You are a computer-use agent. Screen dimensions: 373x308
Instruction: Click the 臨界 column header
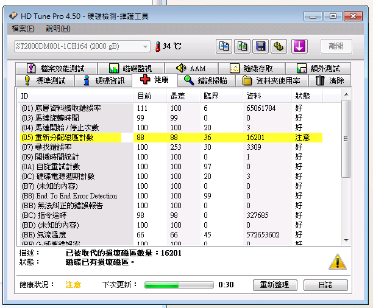click(221, 96)
